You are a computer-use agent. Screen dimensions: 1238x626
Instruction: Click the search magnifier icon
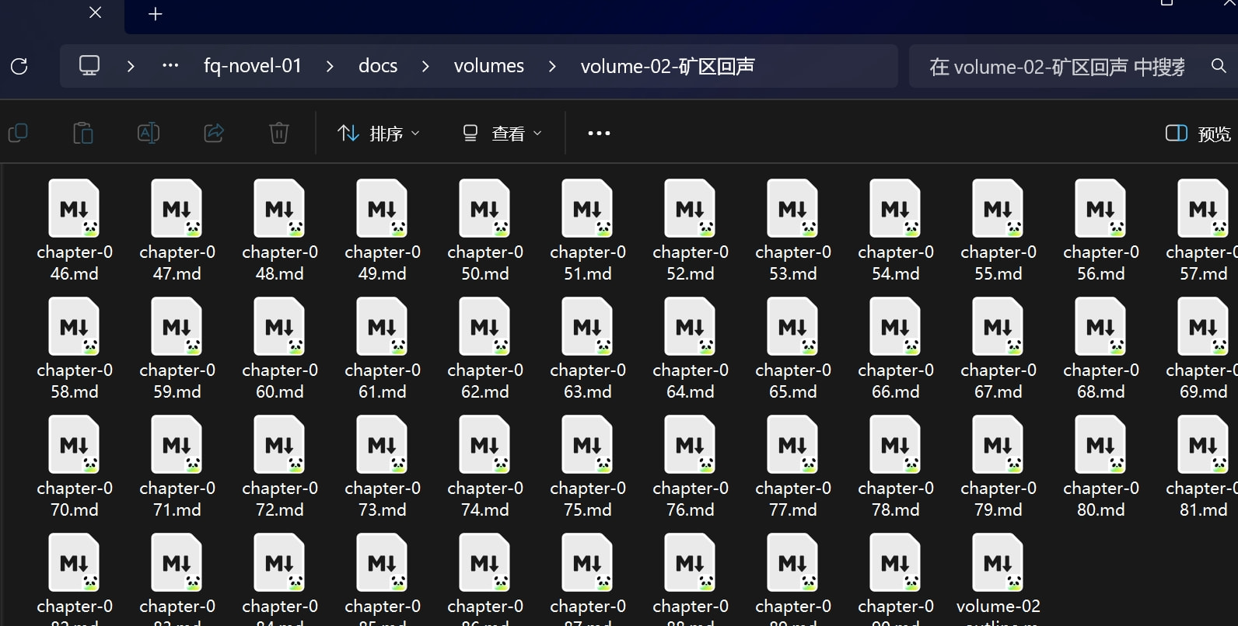pyautogui.click(x=1219, y=66)
